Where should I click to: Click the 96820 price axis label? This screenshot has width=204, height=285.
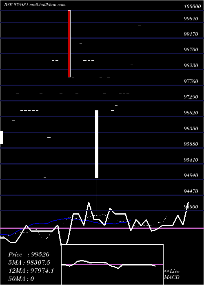pos(191,113)
